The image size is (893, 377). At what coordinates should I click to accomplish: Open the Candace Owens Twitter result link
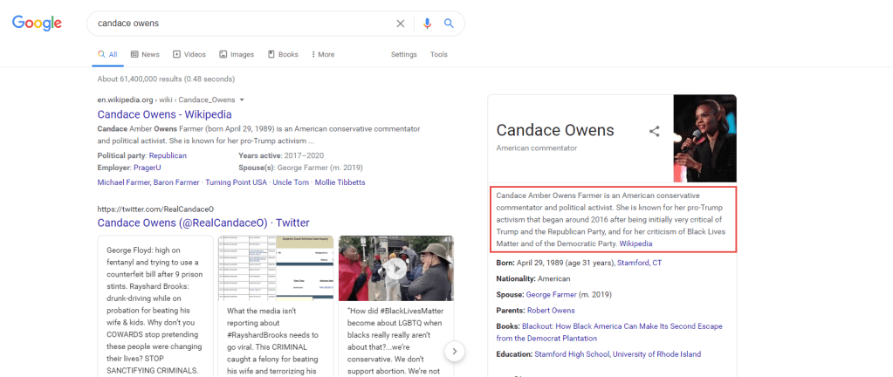(x=203, y=223)
